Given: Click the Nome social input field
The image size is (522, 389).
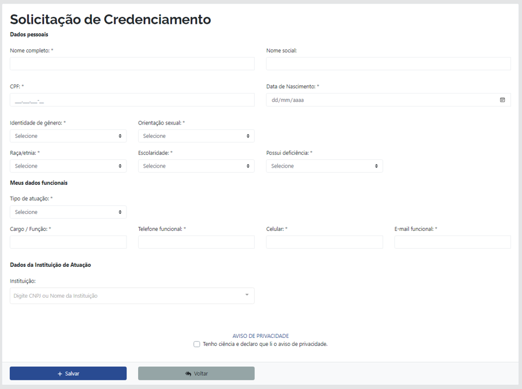Looking at the screenshot, I should coord(388,63).
